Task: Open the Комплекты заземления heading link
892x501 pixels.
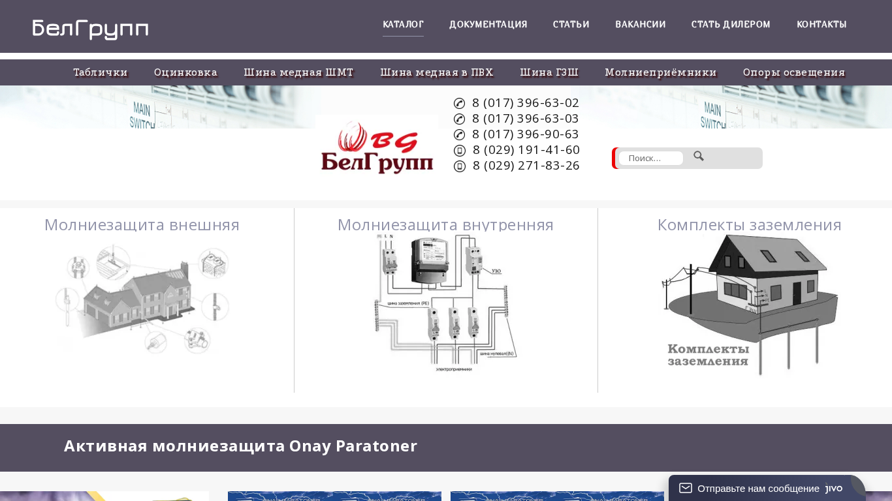Action: pyautogui.click(x=749, y=225)
